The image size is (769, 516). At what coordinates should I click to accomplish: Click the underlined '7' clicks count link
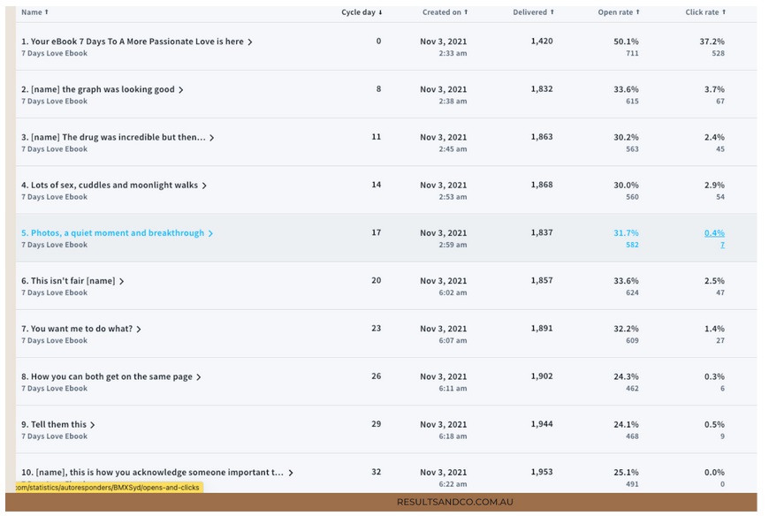coord(723,245)
